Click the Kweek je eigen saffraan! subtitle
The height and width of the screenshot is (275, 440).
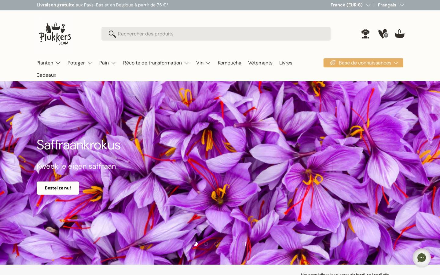77,166
